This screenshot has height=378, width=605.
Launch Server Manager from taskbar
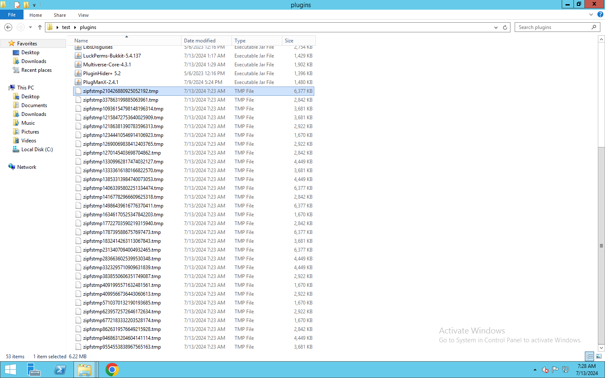[x=34, y=370]
